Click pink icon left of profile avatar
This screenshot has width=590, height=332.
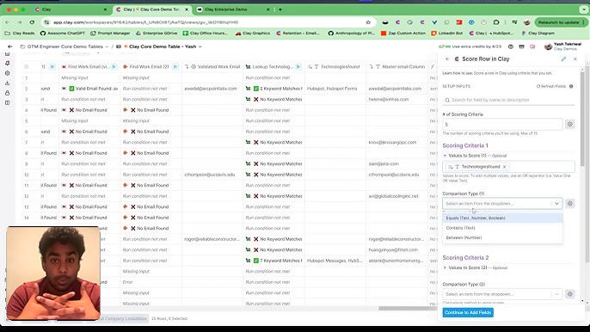[x=532, y=46]
